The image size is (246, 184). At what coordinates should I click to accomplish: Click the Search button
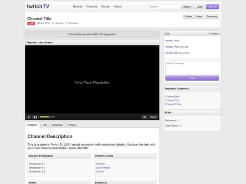tap(187, 6)
